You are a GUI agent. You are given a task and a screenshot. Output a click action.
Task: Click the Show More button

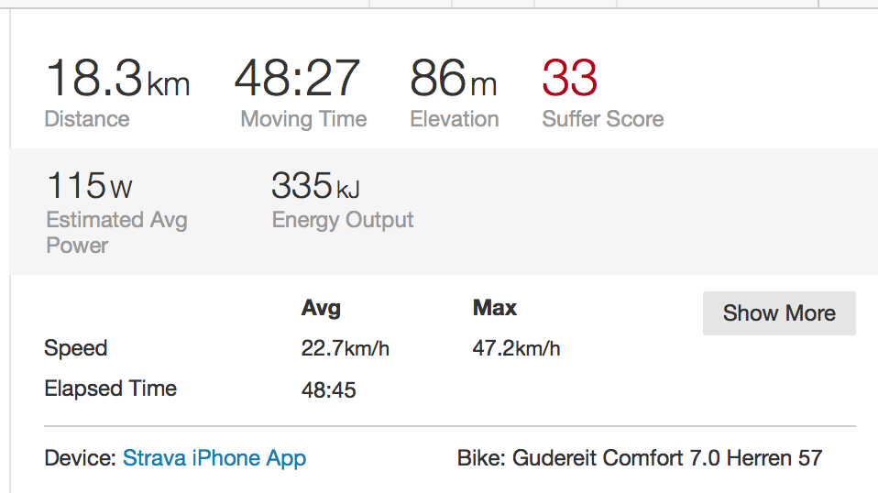pyautogui.click(x=779, y=313)
